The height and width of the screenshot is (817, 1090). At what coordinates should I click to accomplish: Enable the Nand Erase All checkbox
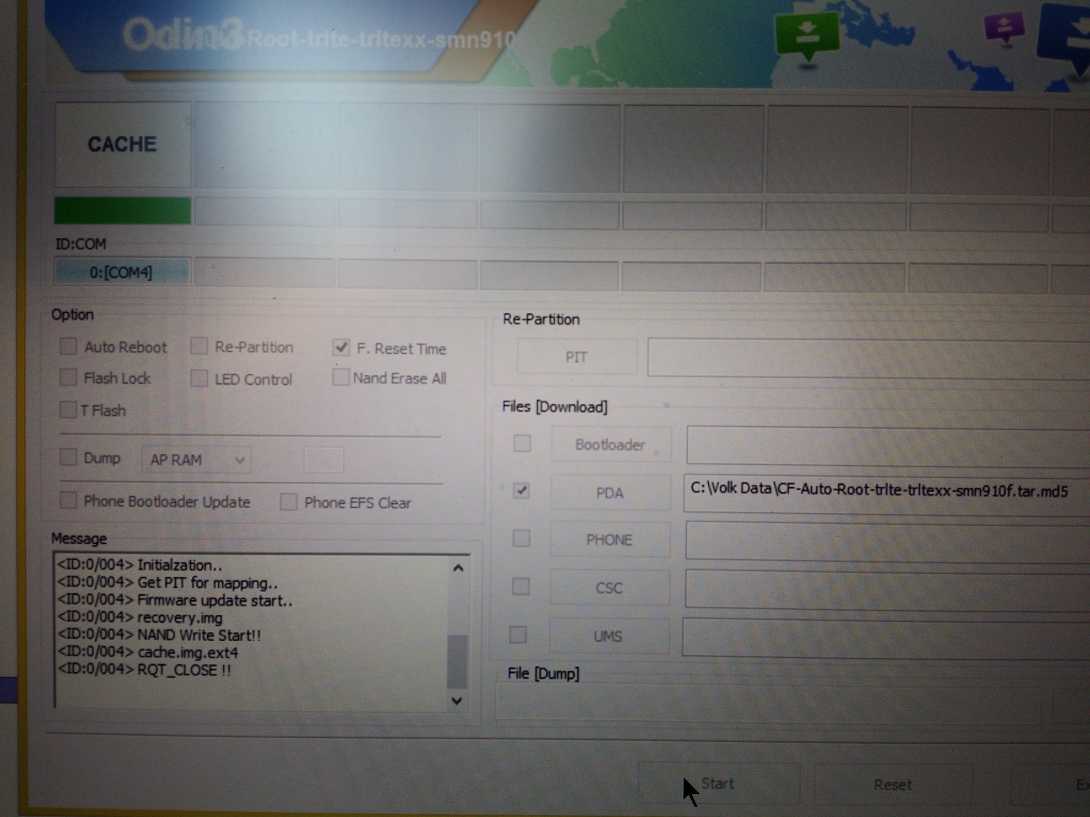point(341,378)
